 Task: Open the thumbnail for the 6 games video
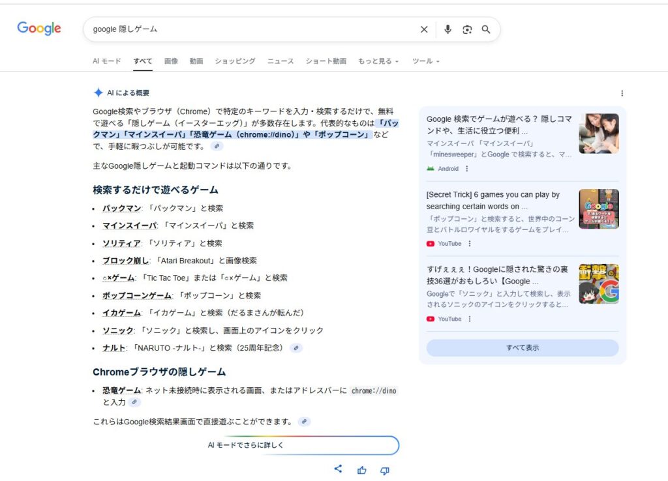click(x=598, y=209)
